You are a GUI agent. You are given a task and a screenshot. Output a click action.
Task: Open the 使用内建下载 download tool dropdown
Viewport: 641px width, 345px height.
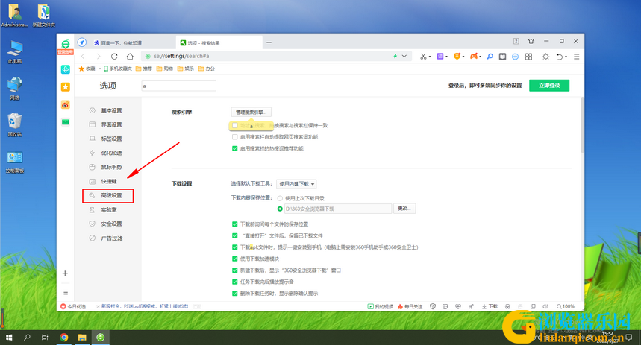(296, 184)
